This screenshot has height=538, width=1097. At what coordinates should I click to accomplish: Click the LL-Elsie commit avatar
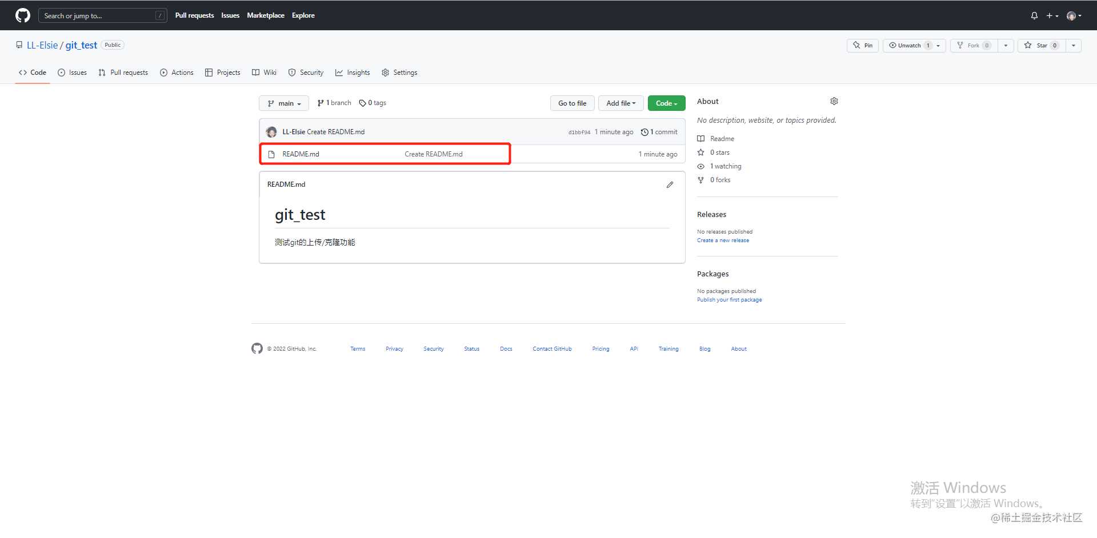pyautogui.click(x=271, y=132)
